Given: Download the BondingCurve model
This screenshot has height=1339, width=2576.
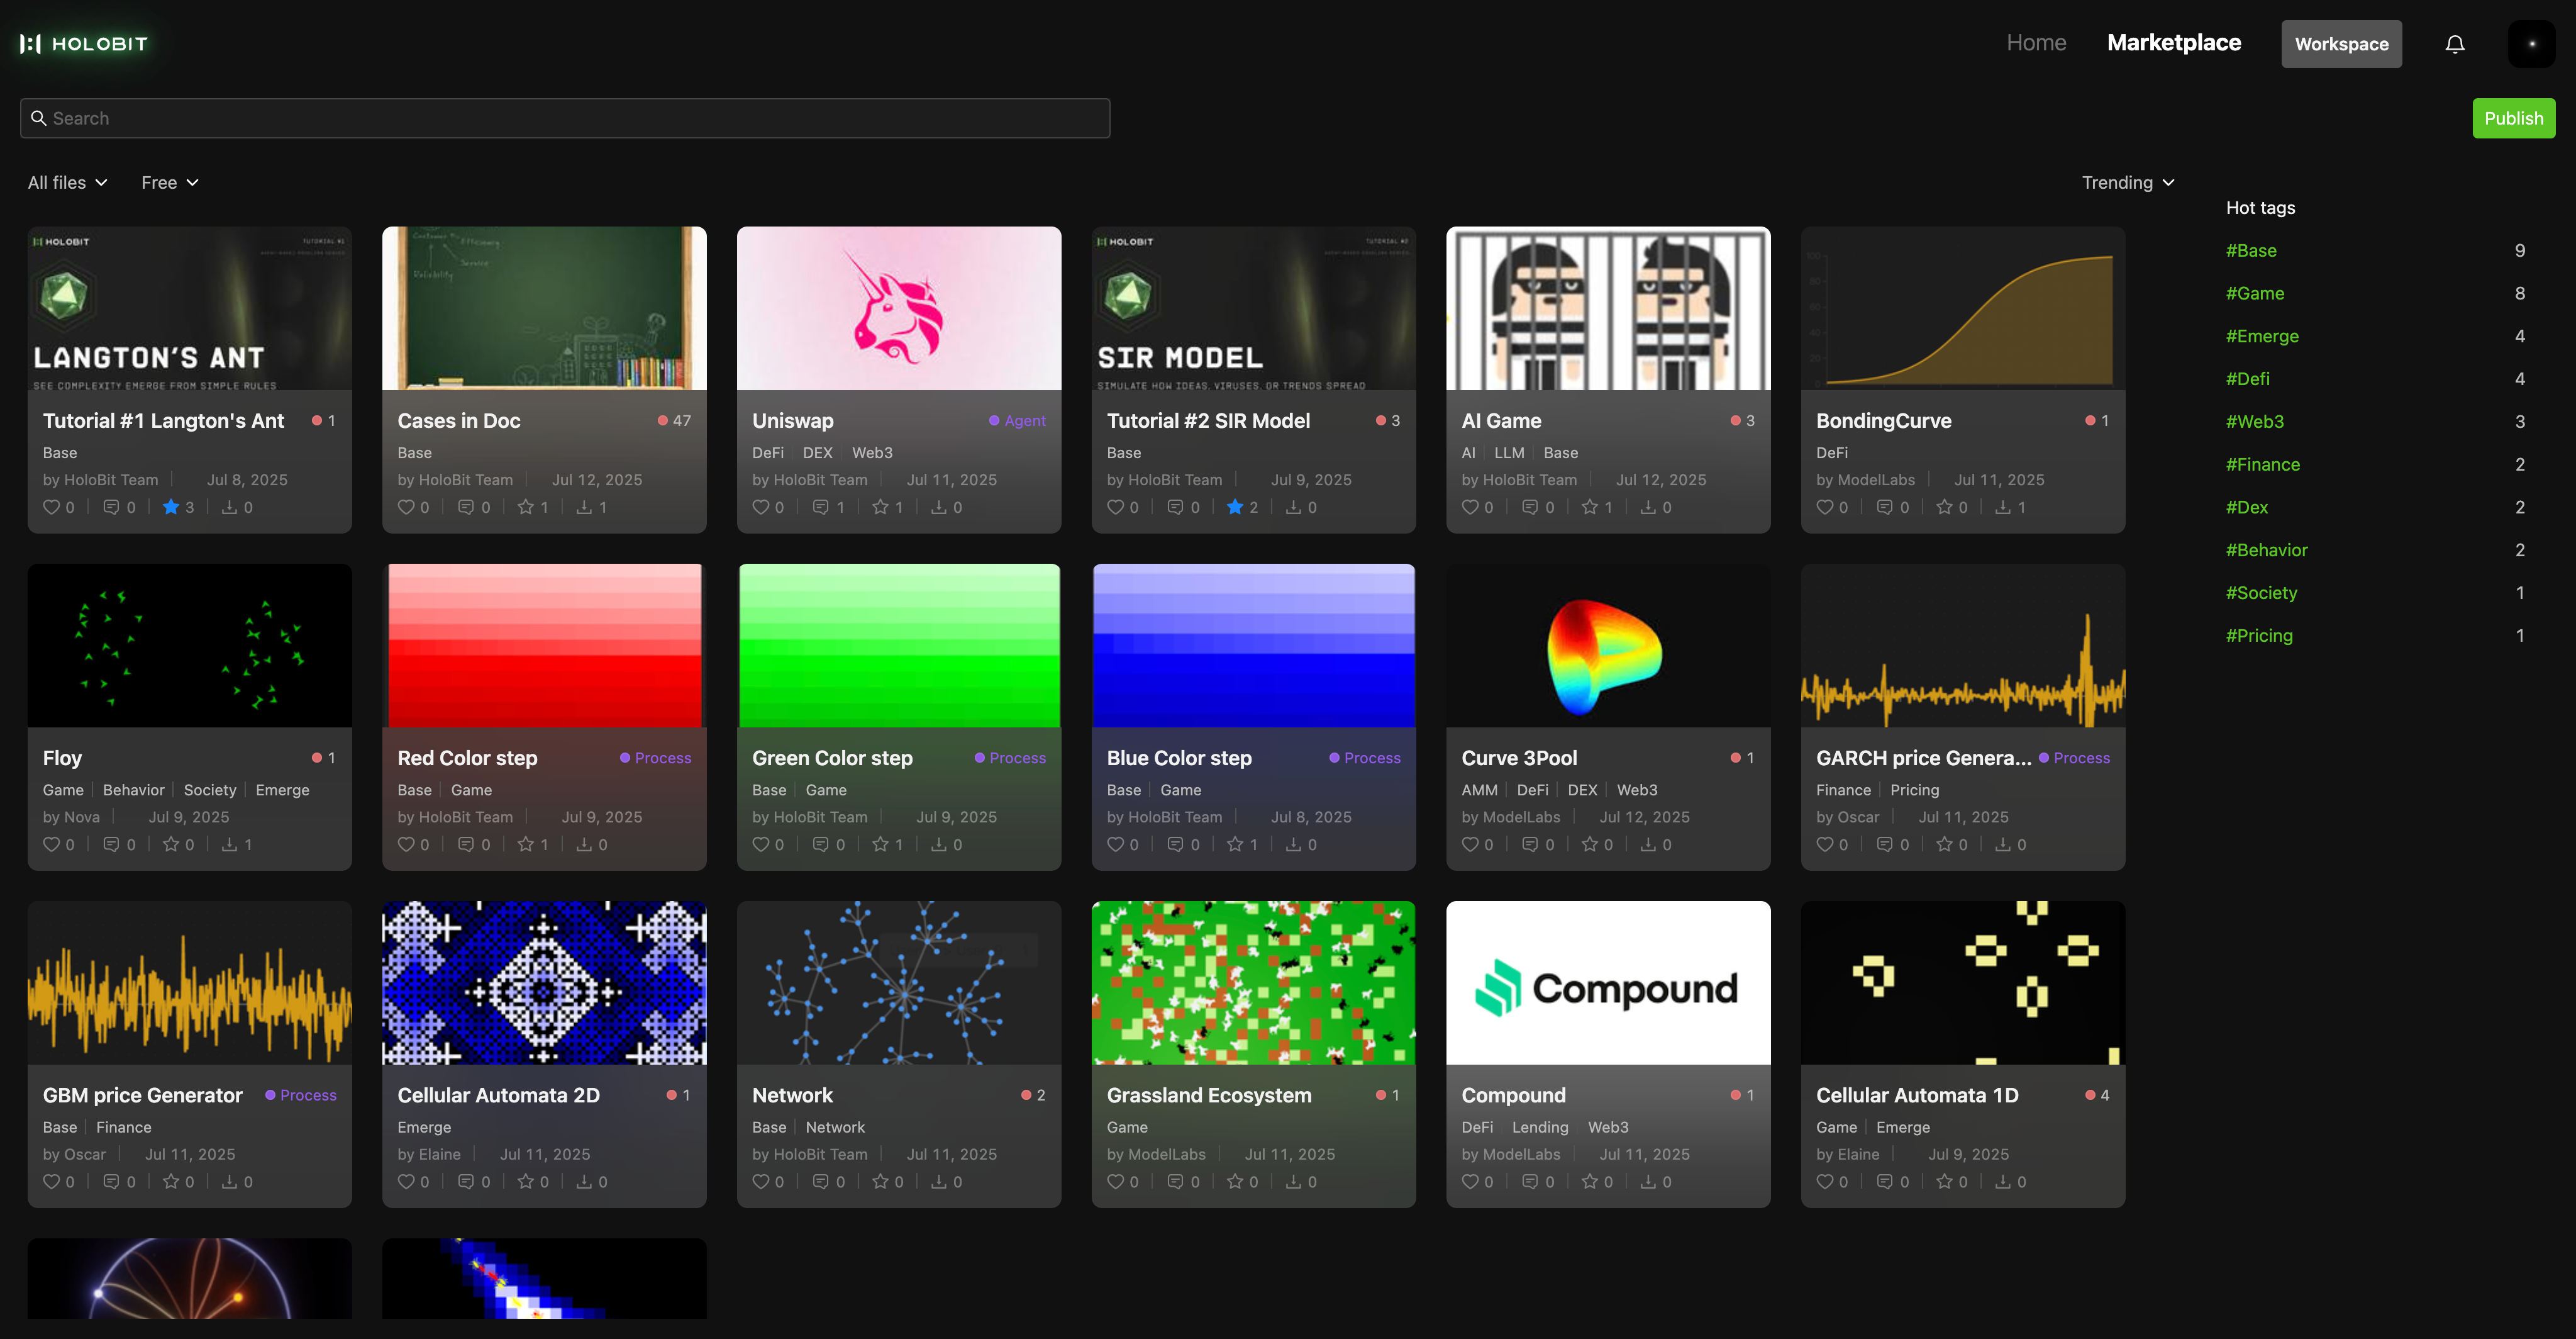Looking at the screenshot, I should pyautogui.click(x=2003, y=507).
